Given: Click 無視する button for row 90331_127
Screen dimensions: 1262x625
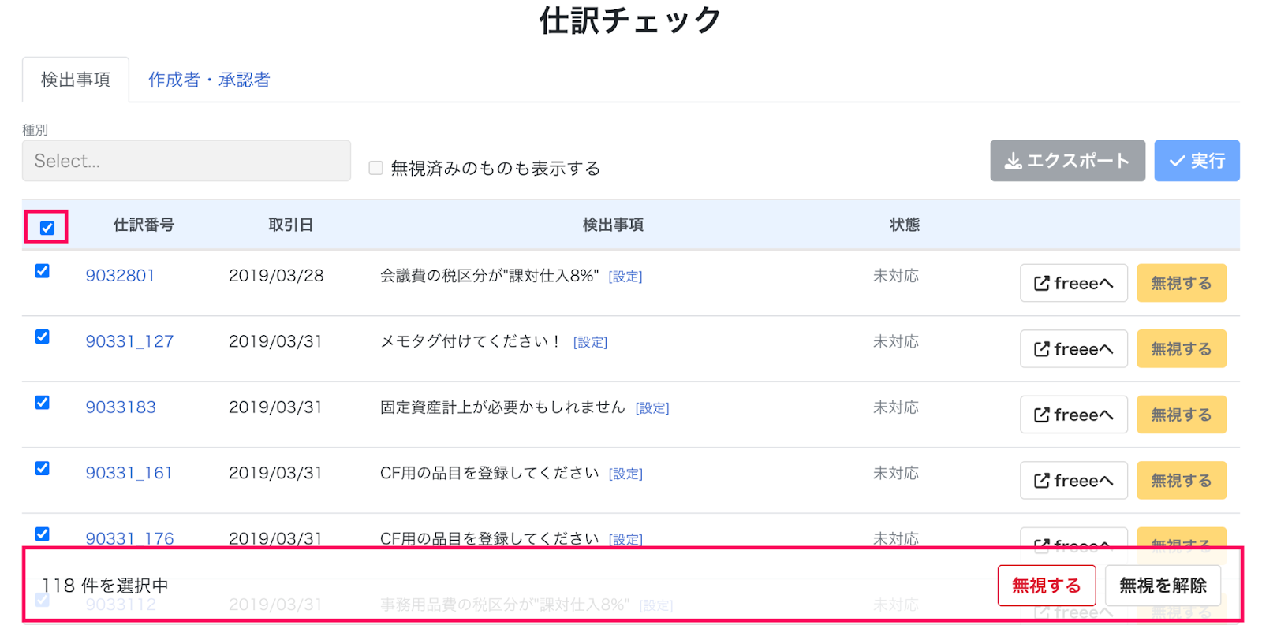Looking at the screenshot, I should (1182, 348).
